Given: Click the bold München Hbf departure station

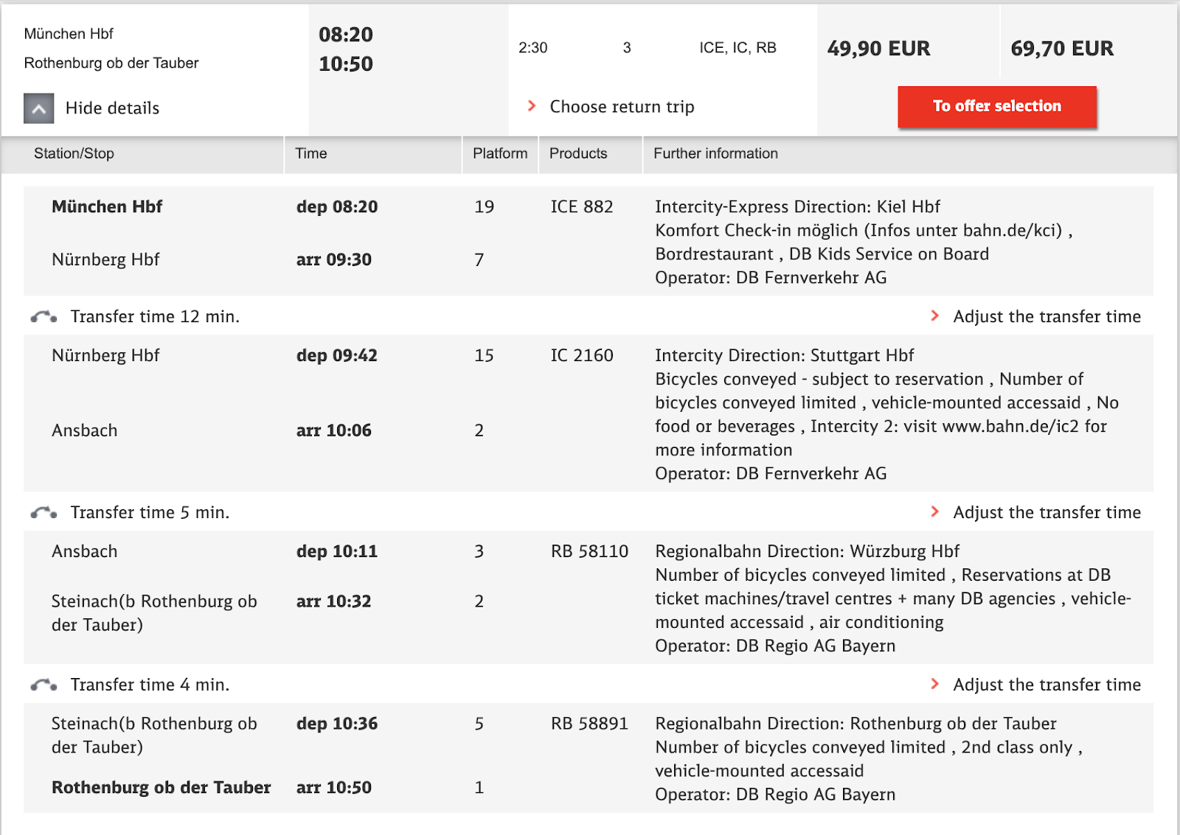Looking at the screenshot, I should pos(107,207).
